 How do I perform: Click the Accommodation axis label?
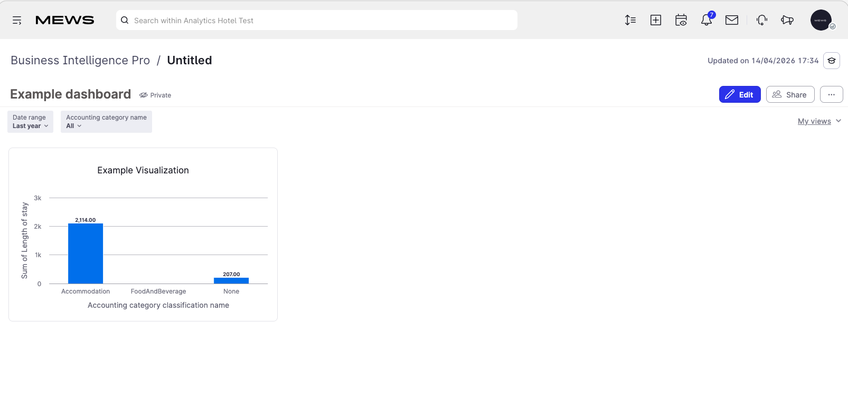click(86, 291)
